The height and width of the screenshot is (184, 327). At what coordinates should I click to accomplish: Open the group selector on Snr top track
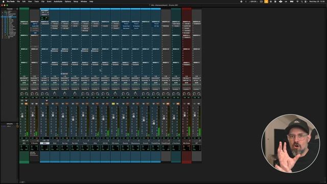(65, 89)
